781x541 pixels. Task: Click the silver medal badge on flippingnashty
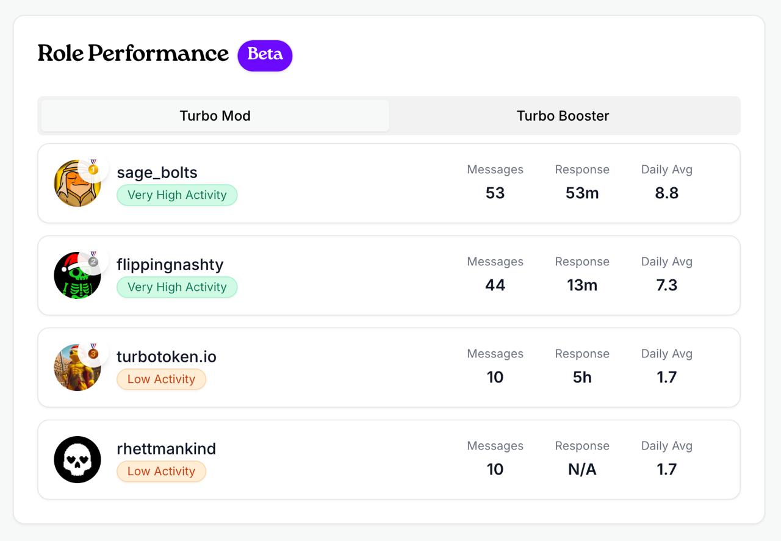(x=93, y=260)
